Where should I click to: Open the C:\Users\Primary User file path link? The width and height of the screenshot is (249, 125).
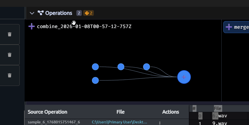click(x=119, y=122)
